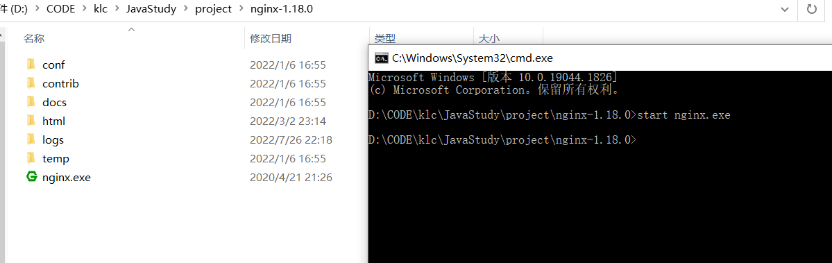Click the 类型 column header
The image size is (832, 263).
385,39
